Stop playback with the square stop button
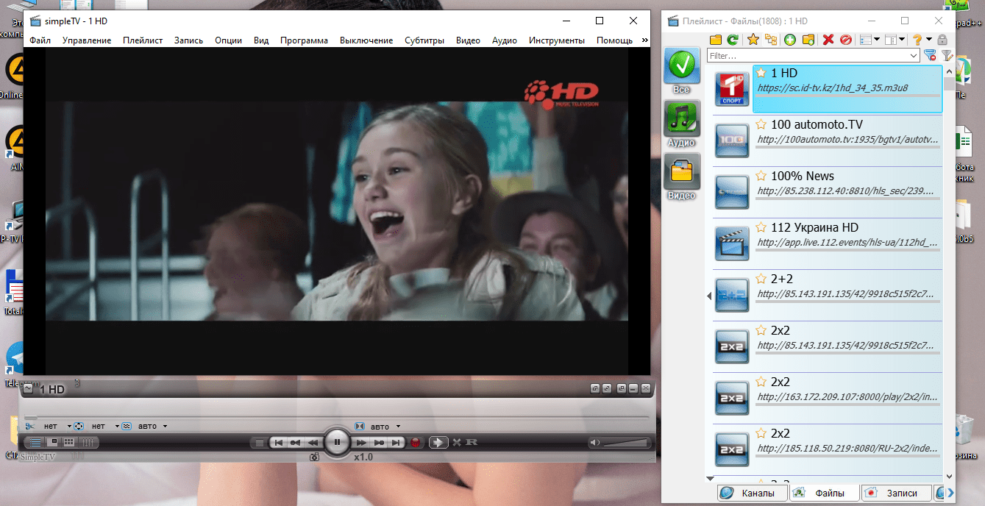Screen dimensions: 985x506 [259, 443]
